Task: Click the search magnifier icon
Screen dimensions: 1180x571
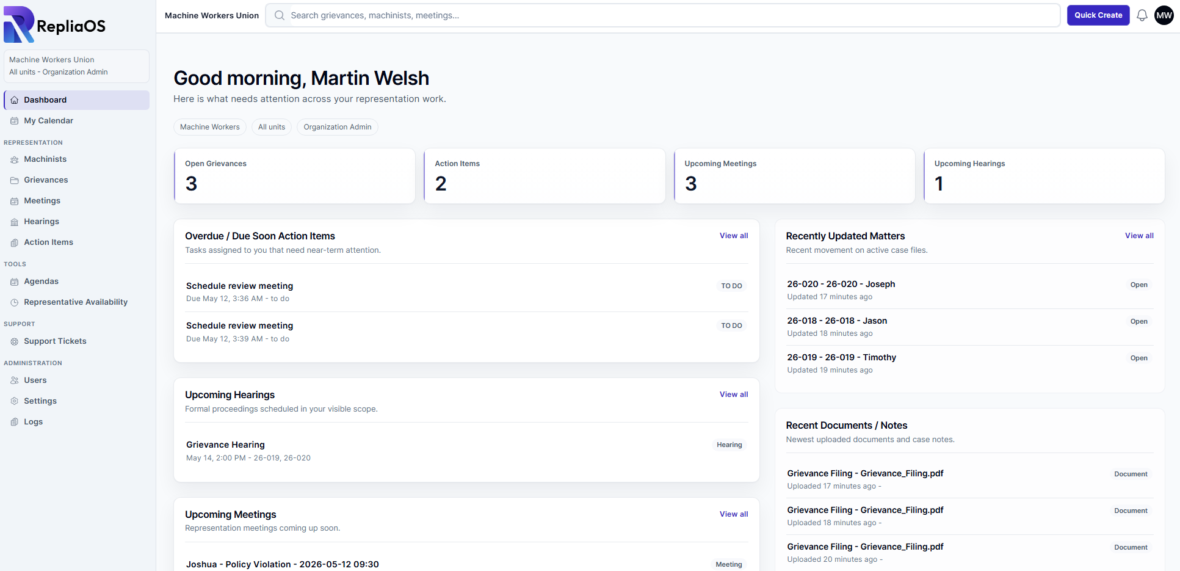Action: (280, 15)
